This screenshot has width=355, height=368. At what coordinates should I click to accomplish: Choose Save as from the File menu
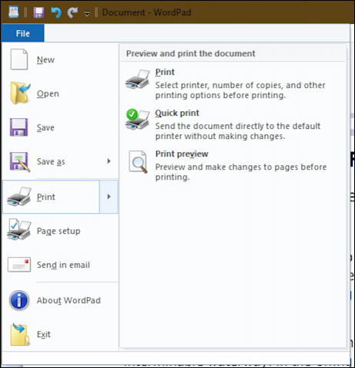(x=51, y=161)
